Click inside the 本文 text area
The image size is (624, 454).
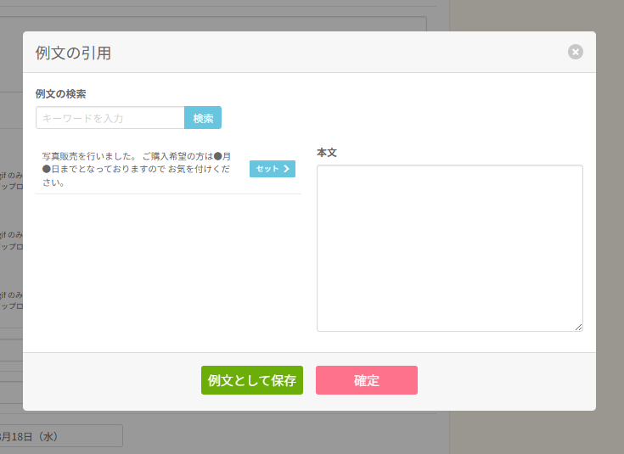point(450,248)
